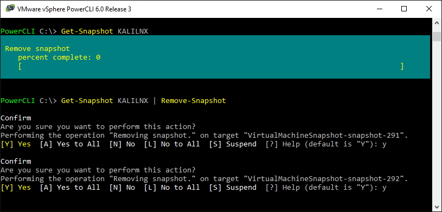Click the scrollbar up arrow
442x212 pixels.
point(437,23)
